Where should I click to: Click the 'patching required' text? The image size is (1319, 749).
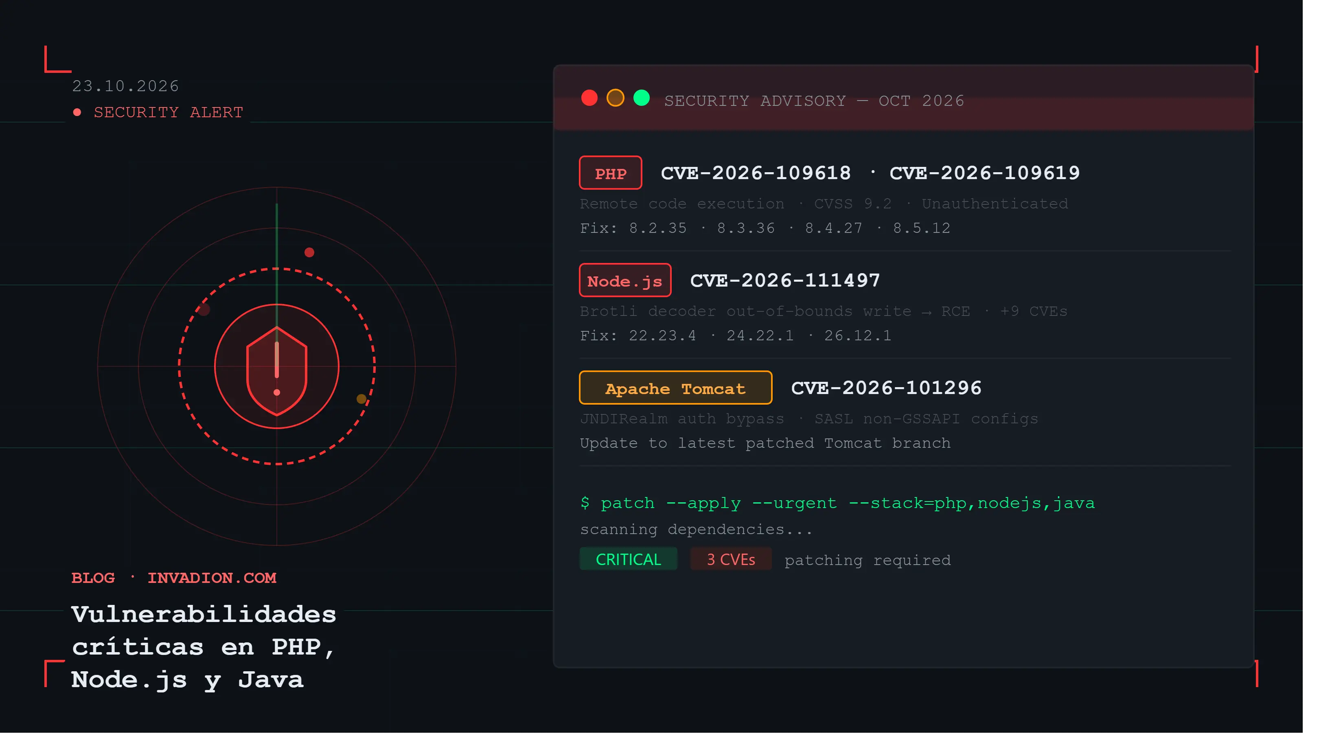click(x=868, y=560)
